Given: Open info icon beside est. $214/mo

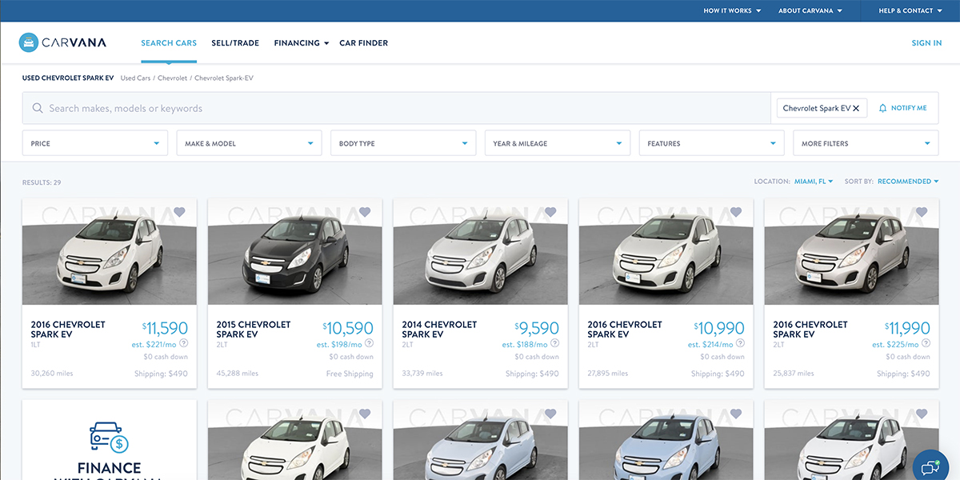Looking at the screenshot, I should point(741,344).
